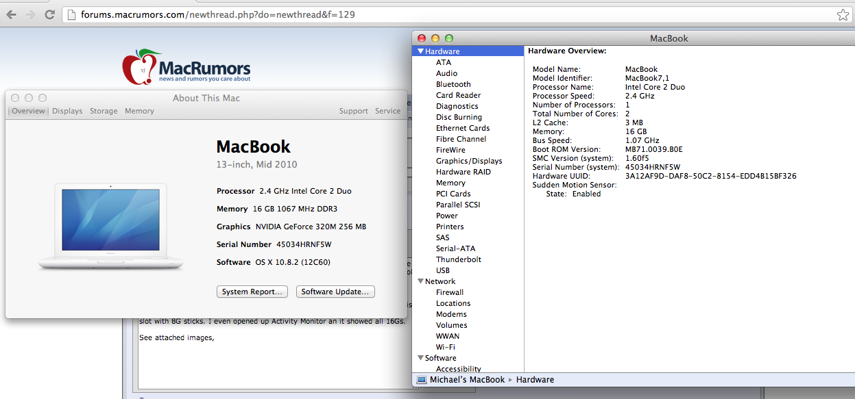Click the Graphics NVIDIA GeForce 320M line

[291, 227]
